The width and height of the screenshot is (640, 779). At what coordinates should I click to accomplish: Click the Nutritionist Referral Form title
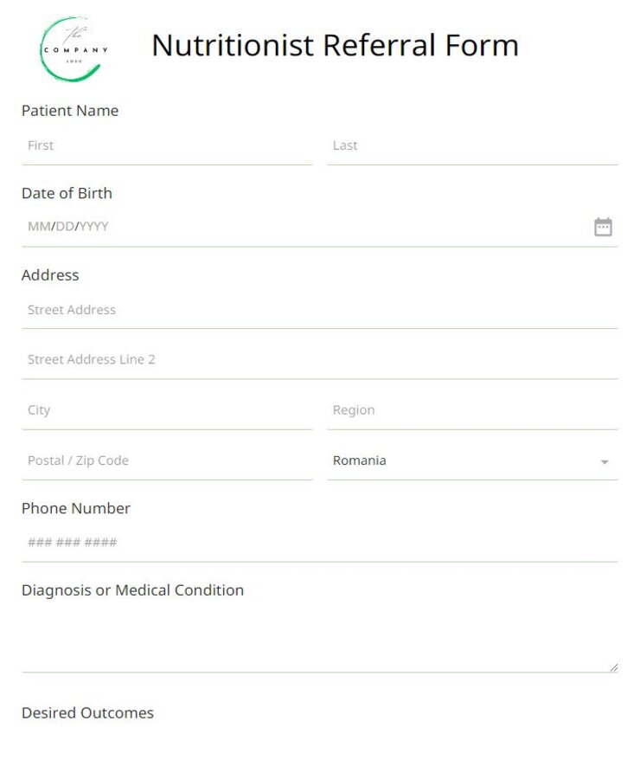[335, 45]
